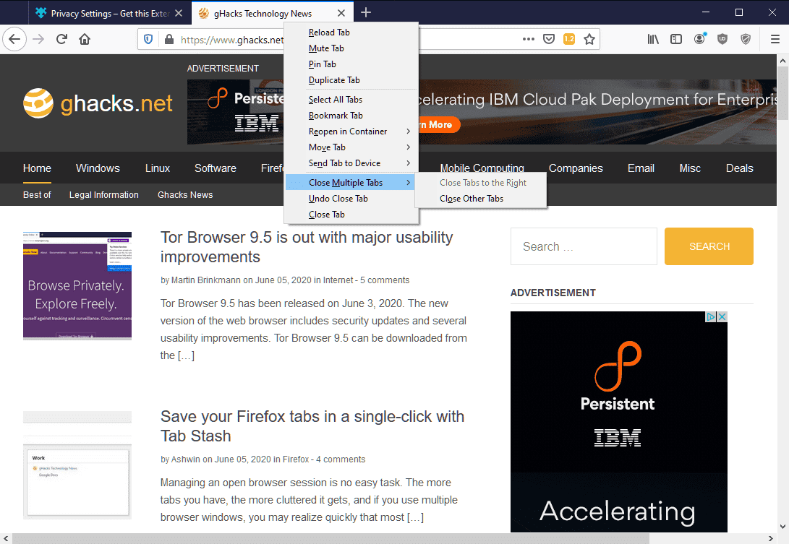Open the Home navigation link
789x544 pixels.
37,168
